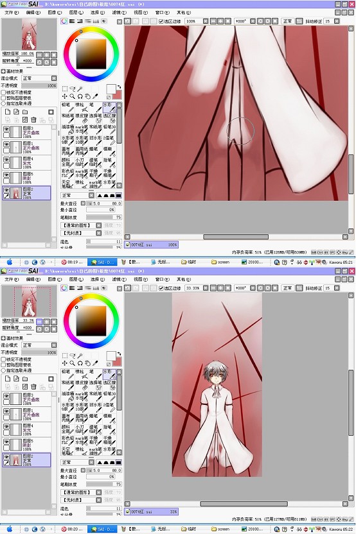Click 正常 view button in upper toolbar
Viewport: 356px width, 534px height.
click(287, 21)
